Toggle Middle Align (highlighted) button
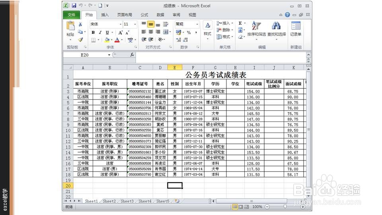The image size is (382, 215). pyautogui.click(x=151, y=24)
